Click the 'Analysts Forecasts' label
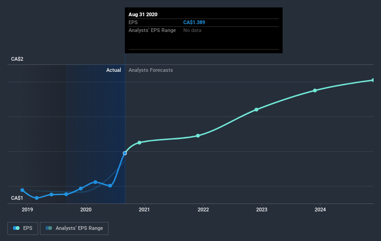 pos(151,70)
